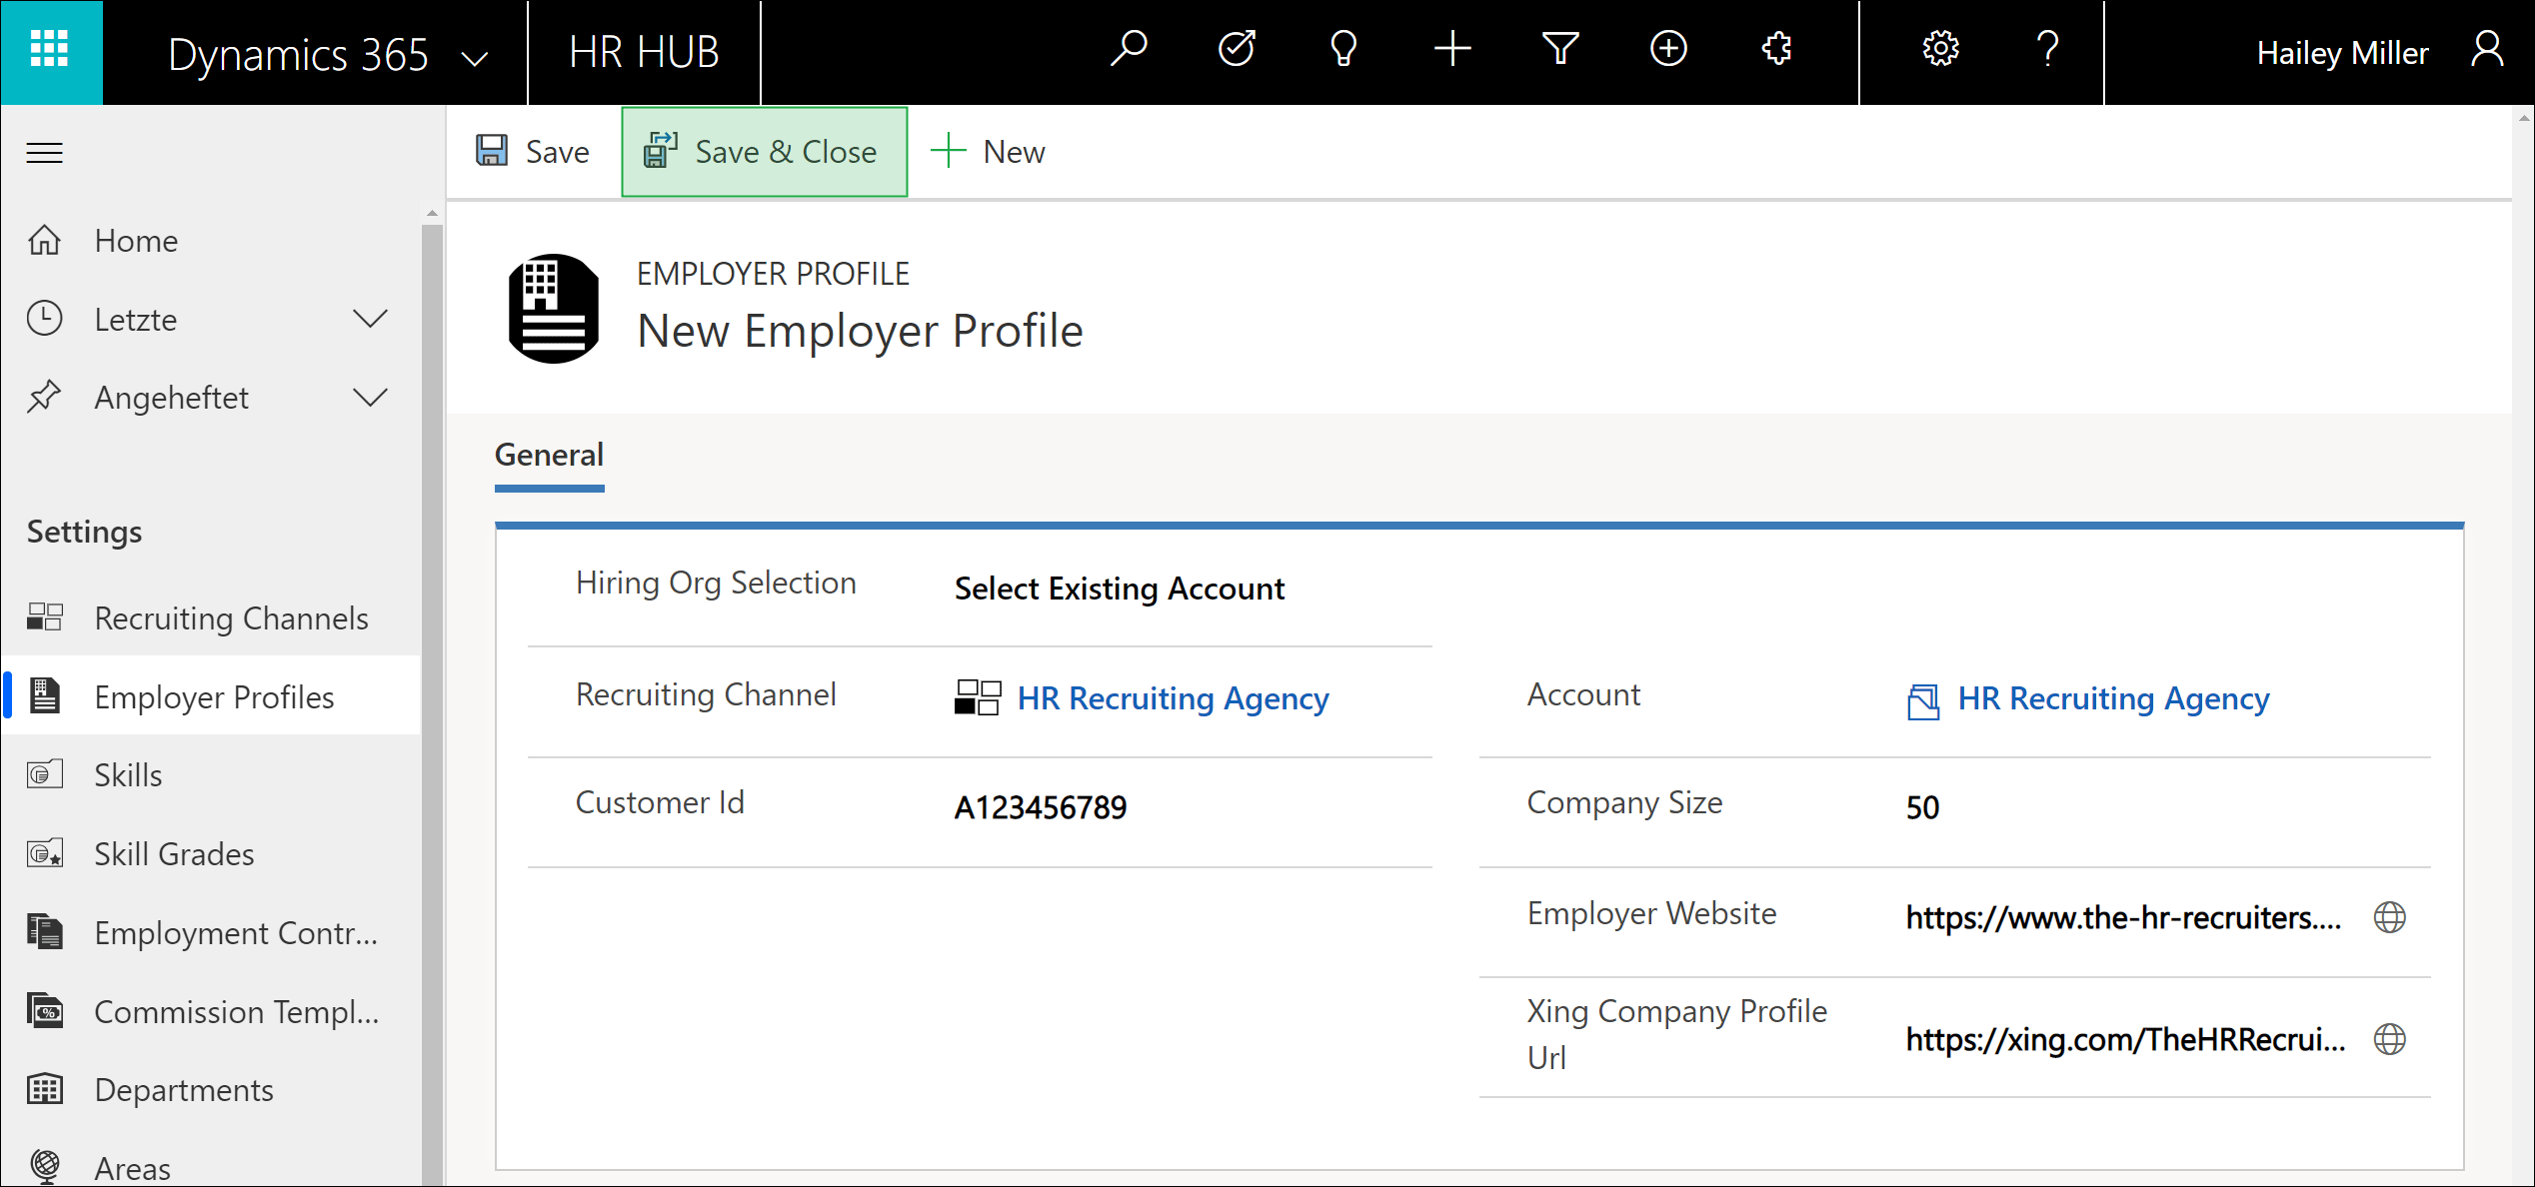2535x1187 pixels.
Task: Open the user account avatar icon
Action: [2487, 49]
